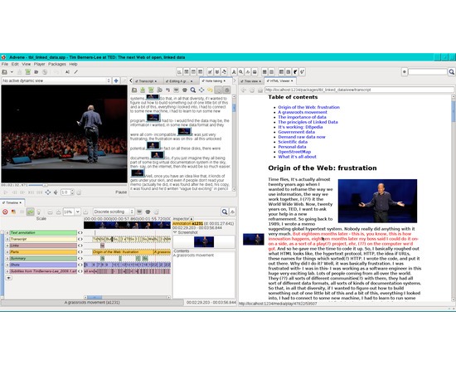Click the pencil edit icon in main toolbar
This screenshot has height=365, width=456.
pyautogui.click(x=76, y=72)
